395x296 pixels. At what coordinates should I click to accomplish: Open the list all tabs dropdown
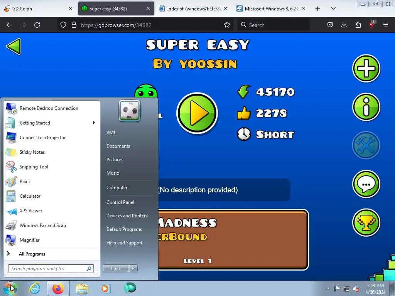pos(333,9)
